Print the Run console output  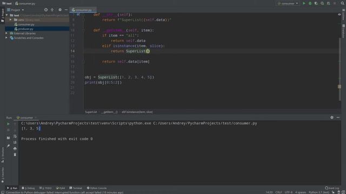point(15,149)
